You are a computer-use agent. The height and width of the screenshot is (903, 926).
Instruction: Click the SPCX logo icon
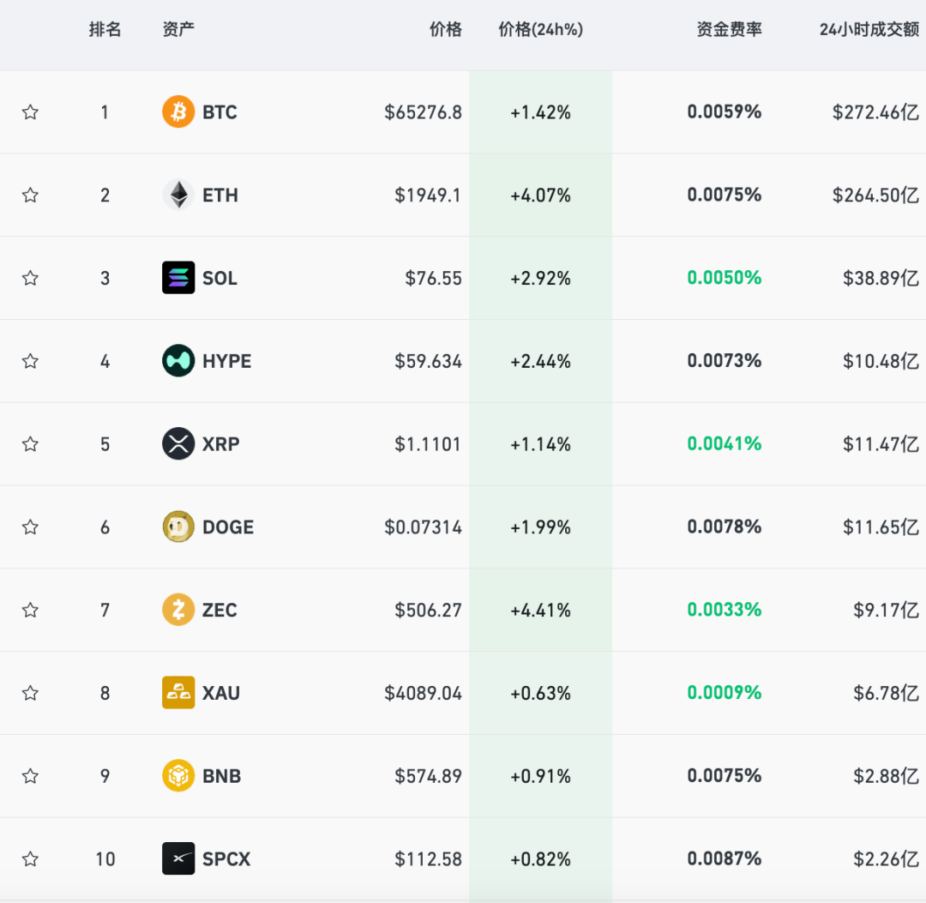(x=178, y=858)
